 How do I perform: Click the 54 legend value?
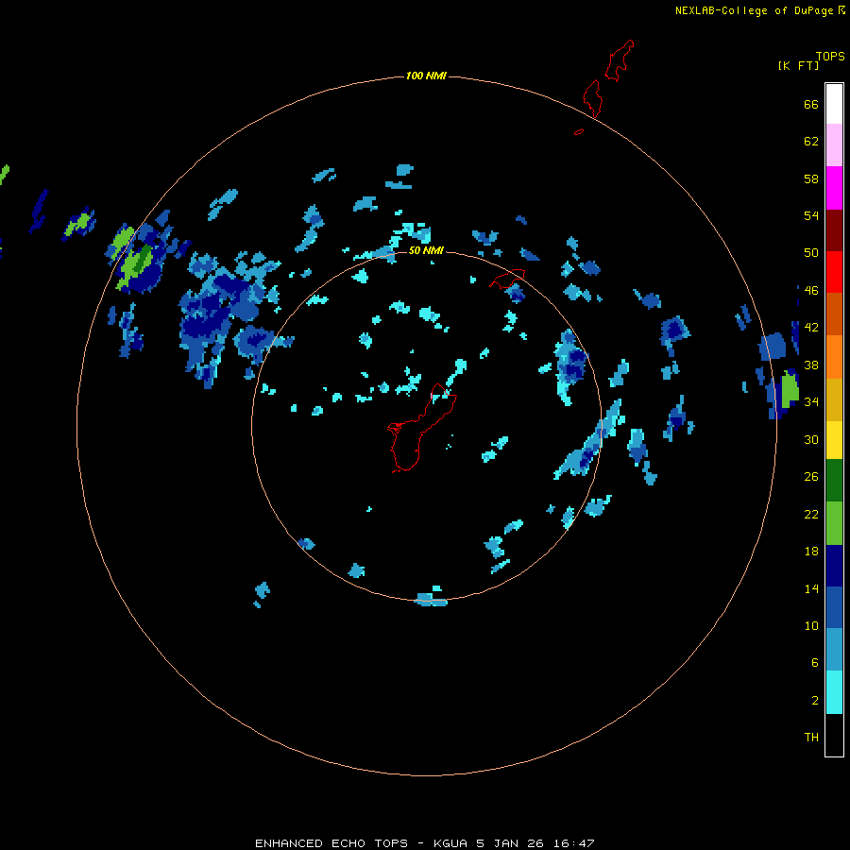click(x=811, y=215)
